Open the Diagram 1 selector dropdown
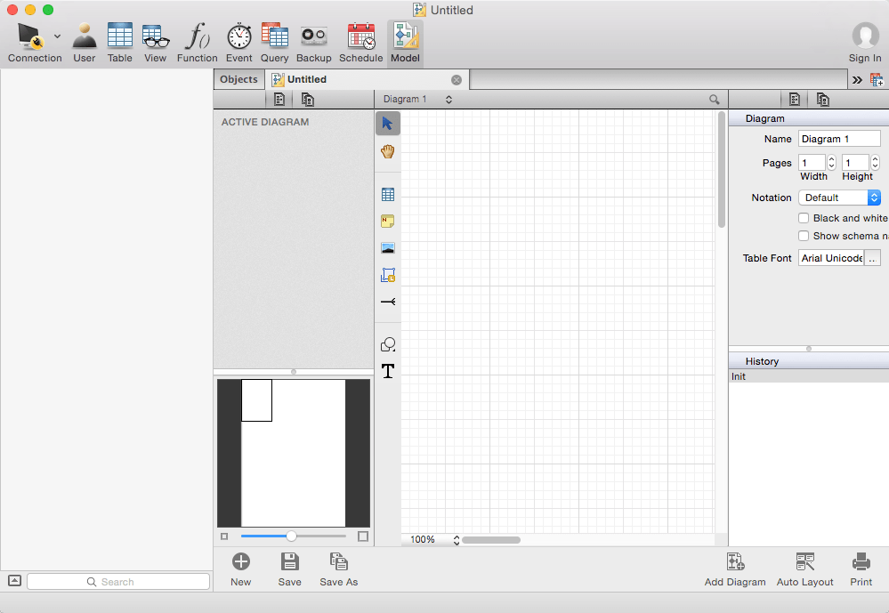 [417, 100]
